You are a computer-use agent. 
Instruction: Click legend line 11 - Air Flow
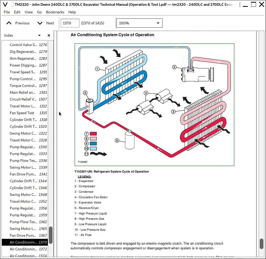tap(83, 235)
